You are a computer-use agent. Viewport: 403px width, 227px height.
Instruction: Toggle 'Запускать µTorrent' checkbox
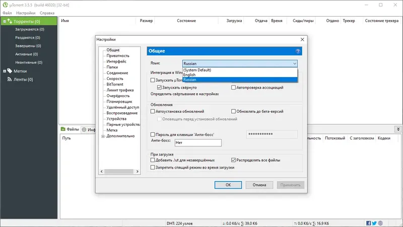(x=153, y=80)
